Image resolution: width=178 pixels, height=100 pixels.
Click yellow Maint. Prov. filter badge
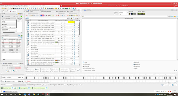click(x=143, y=14)
